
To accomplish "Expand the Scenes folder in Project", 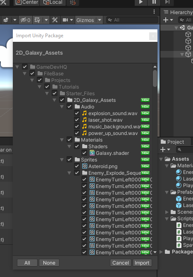I will (167, 212).
